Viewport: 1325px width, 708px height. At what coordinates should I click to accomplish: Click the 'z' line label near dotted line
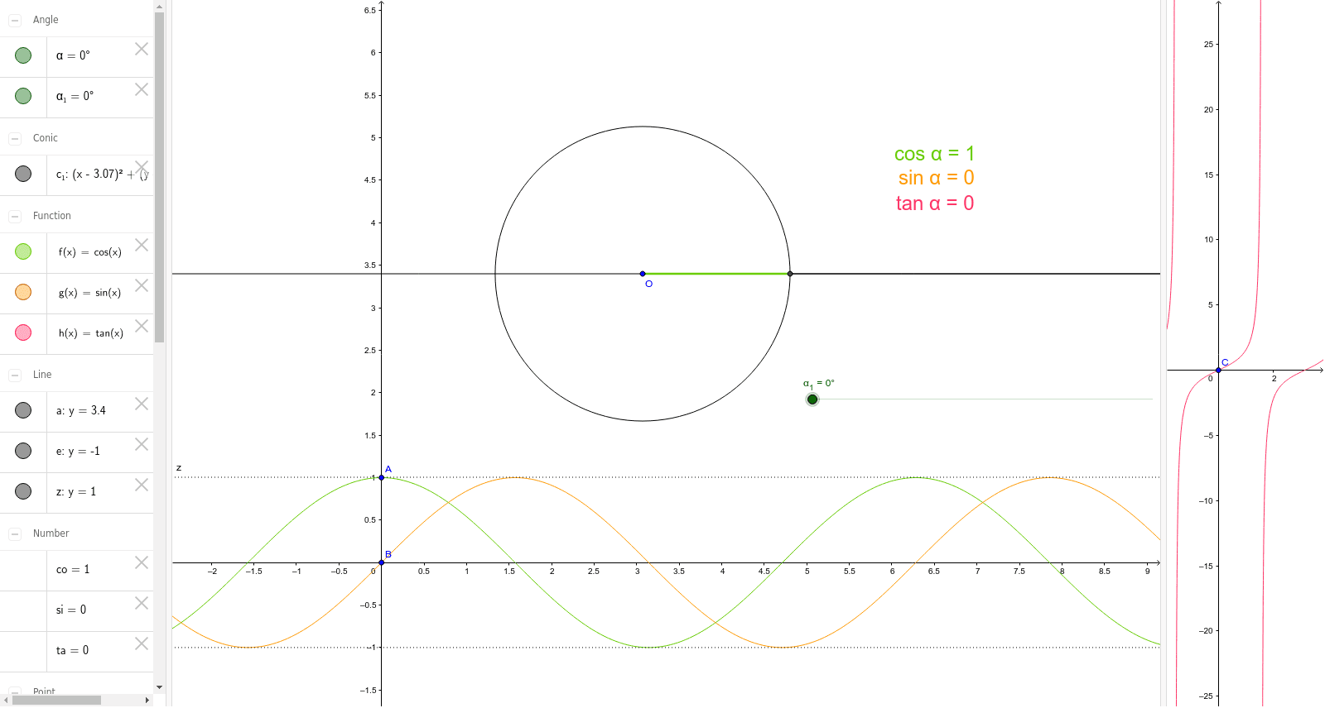coord(179,468)
